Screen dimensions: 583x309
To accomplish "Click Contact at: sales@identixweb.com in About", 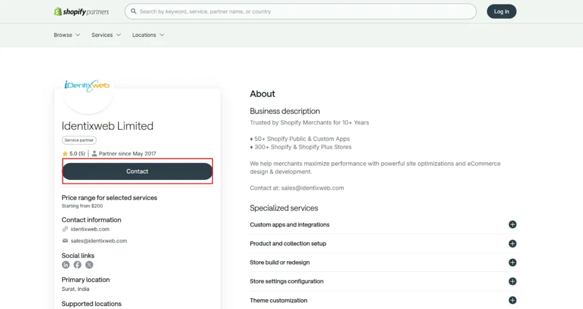I will click(x=297, y=188).
